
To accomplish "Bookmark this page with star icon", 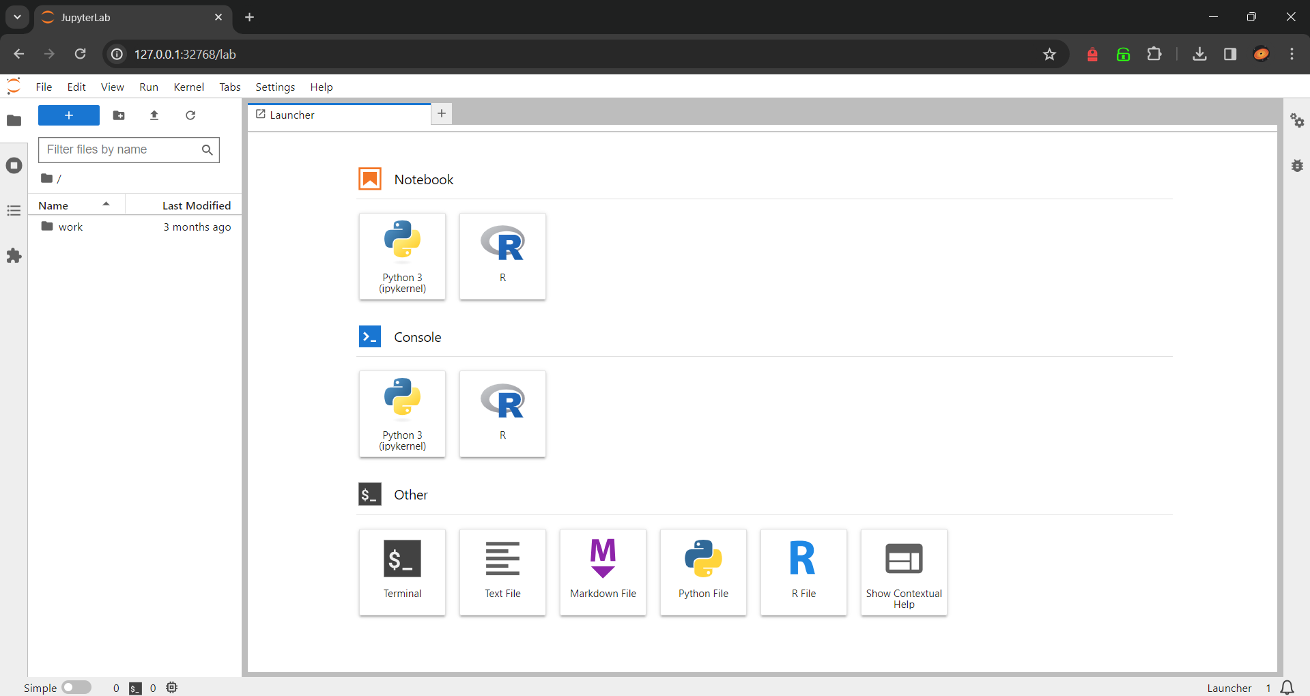I will coord(1049,54).
